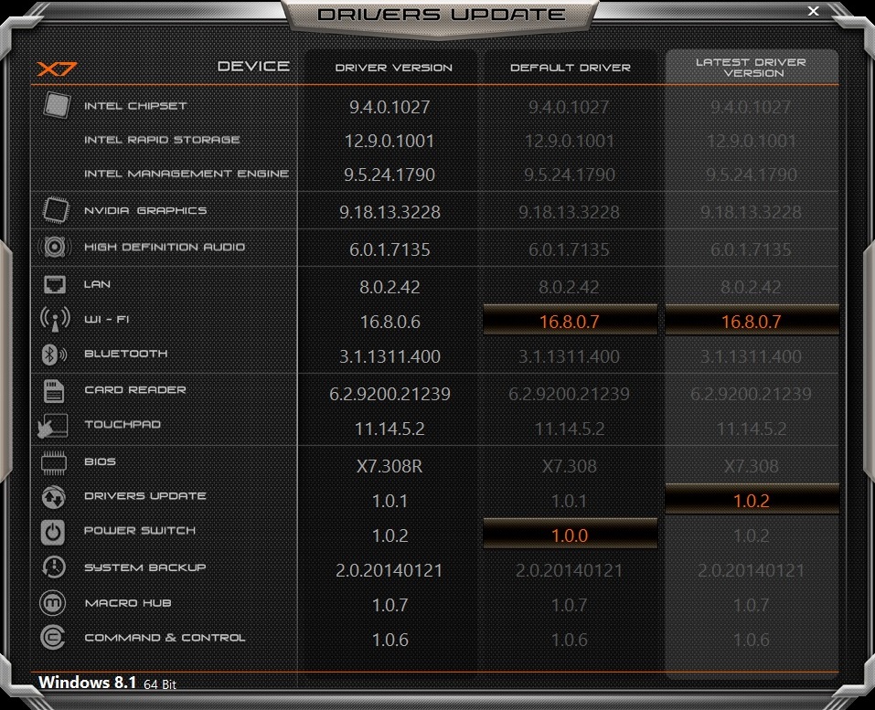Screen dimensions: 875x710
Task: Install Wi-Fi default driver 16.8.0.7
Action: [x=570, y=322]
